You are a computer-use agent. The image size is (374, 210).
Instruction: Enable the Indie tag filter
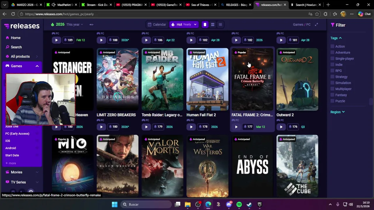(x=333, y=65)
